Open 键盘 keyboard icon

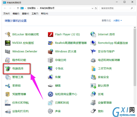click(50, 86)
